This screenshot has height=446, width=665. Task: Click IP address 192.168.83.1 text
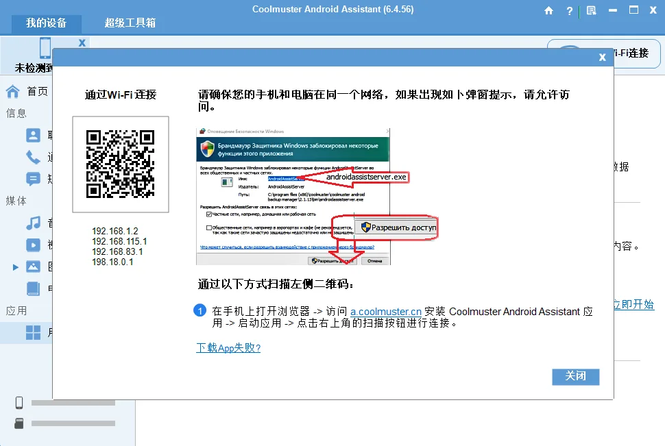click(x=117, y=251)
